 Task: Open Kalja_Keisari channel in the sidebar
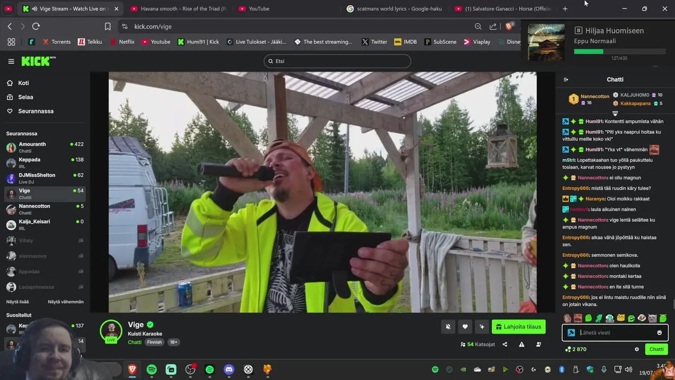[45, 225]
